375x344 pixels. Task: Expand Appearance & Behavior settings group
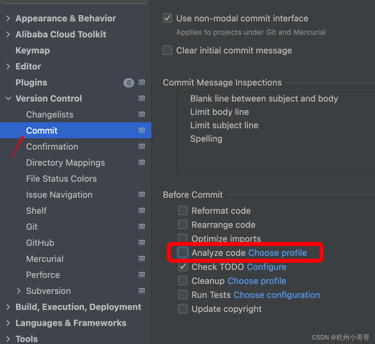pos(8,18)
